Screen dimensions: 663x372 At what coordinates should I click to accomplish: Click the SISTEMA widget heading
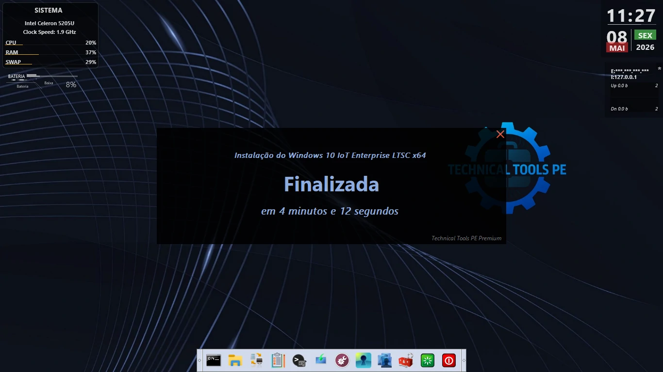tap(48, 10)
